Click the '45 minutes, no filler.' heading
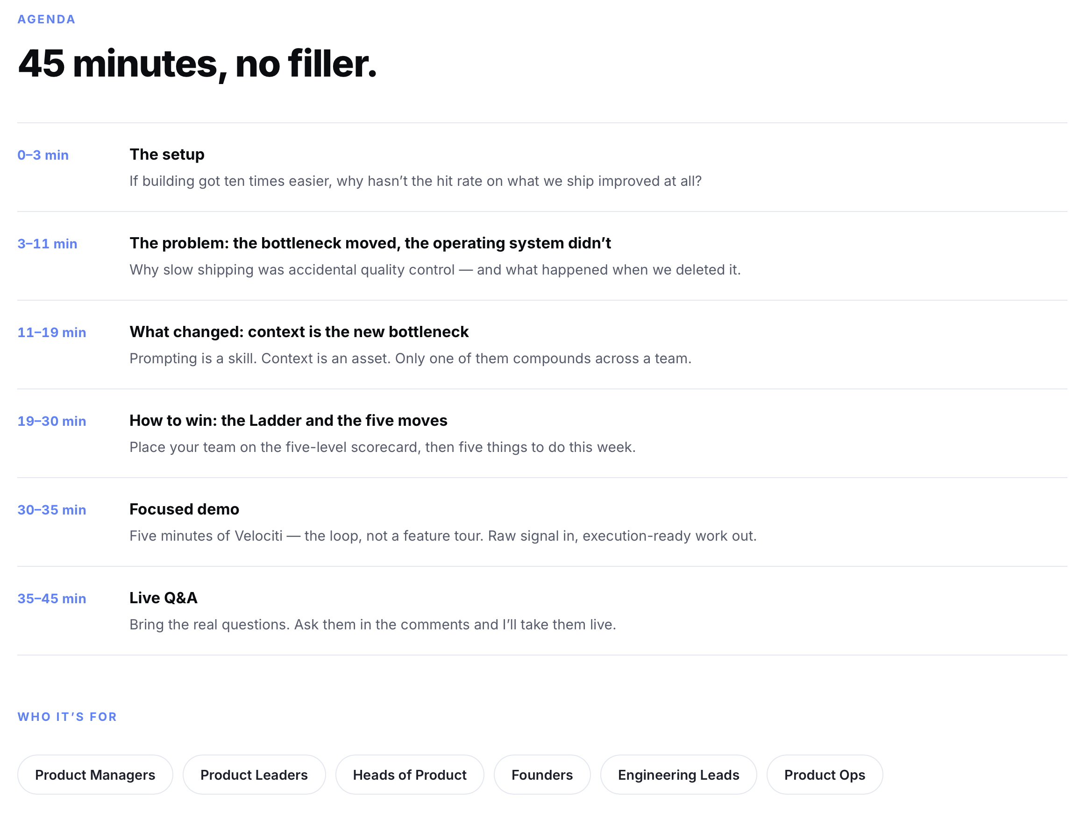The width and height of the screenshot is (1081, 818). tap(198, 64)
